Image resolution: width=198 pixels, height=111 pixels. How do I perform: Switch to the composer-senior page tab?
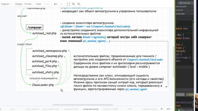coord(149,109)
